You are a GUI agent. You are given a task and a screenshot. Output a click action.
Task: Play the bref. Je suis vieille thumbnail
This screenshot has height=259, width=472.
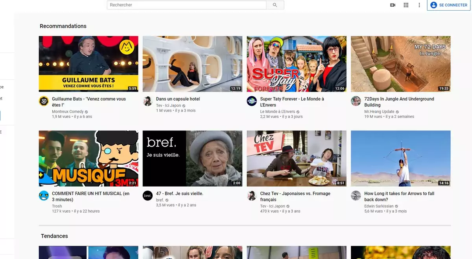click(192, 158)
